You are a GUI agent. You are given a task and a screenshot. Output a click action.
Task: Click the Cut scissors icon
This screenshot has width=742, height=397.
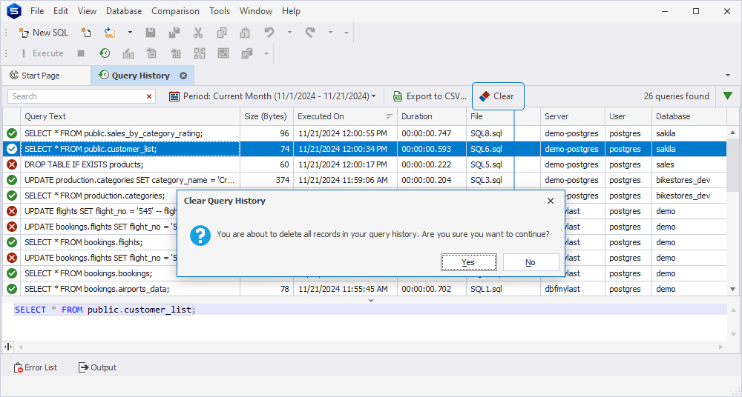point(198,33)
